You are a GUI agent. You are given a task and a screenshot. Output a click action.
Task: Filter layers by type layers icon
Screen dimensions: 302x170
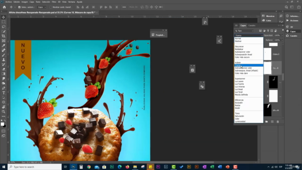tap(268, 31)
